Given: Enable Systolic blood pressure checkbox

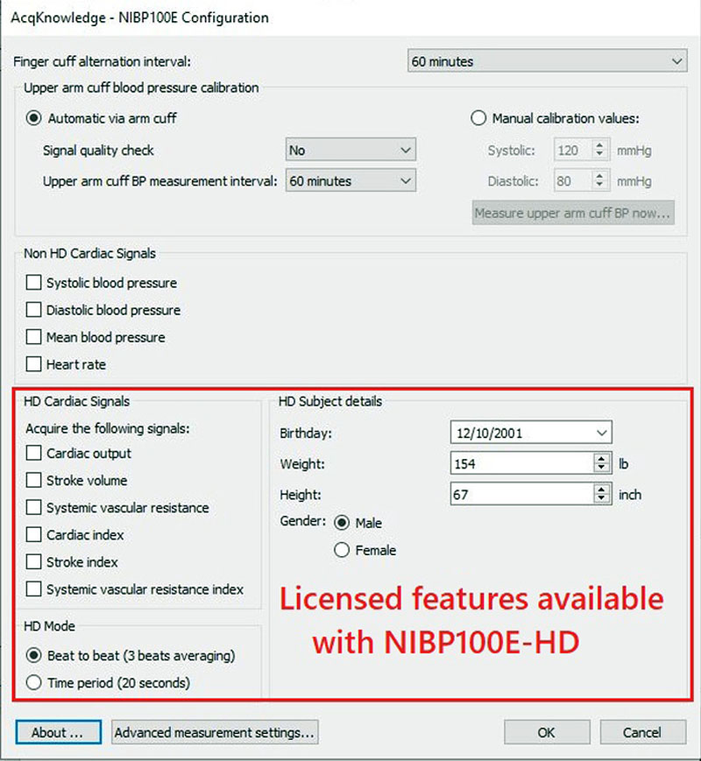Looking at the screenshot, I should [34, 283].
